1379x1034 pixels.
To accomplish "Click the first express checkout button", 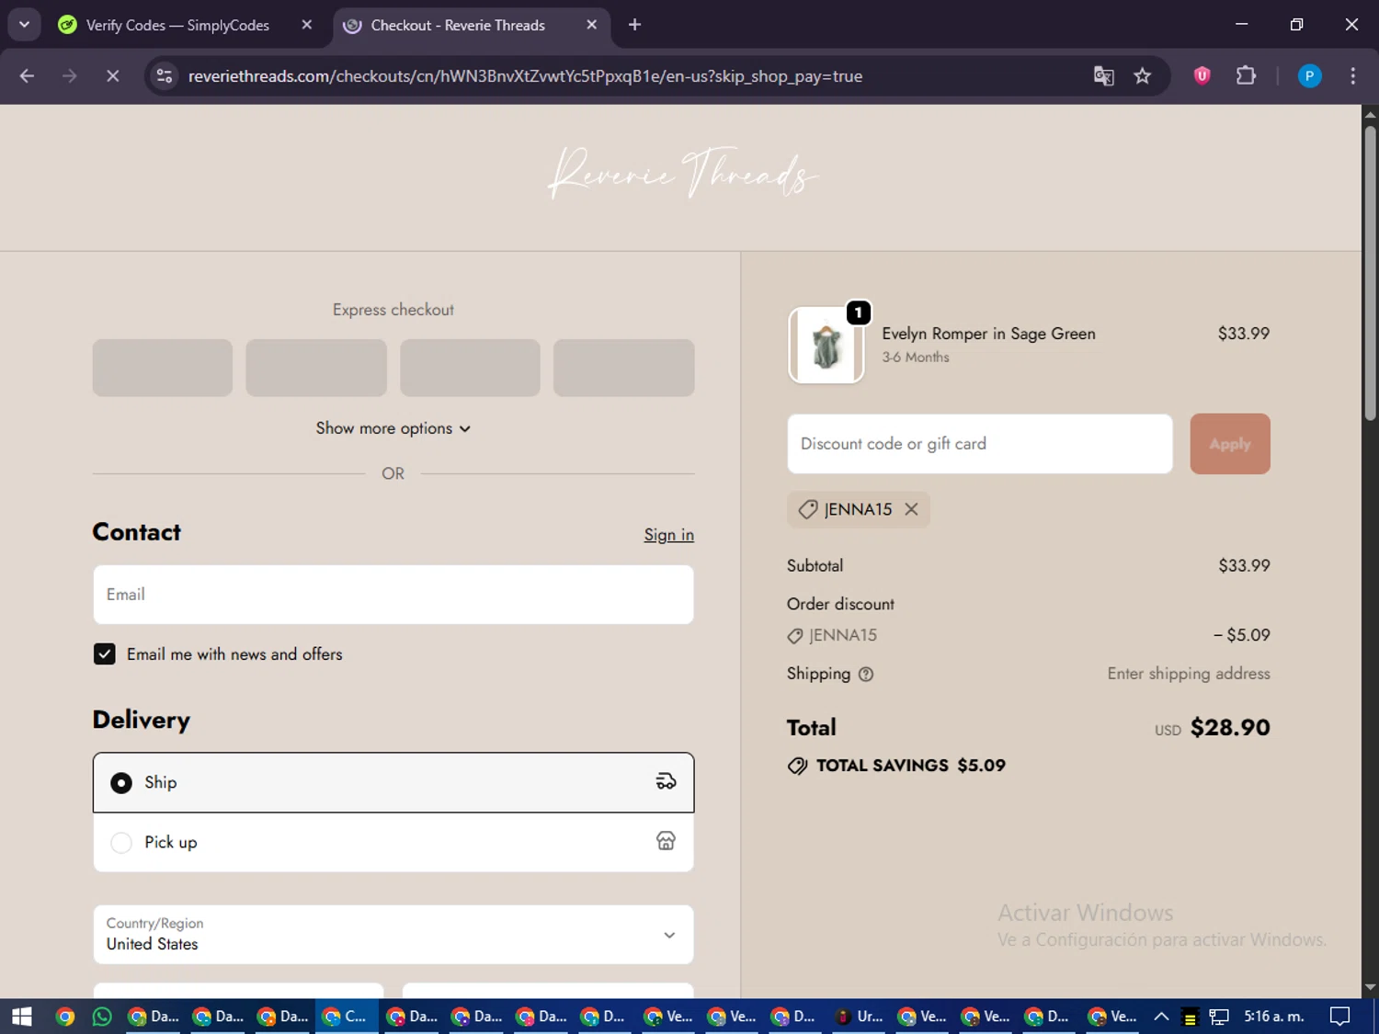I will (x=163, y=368).
